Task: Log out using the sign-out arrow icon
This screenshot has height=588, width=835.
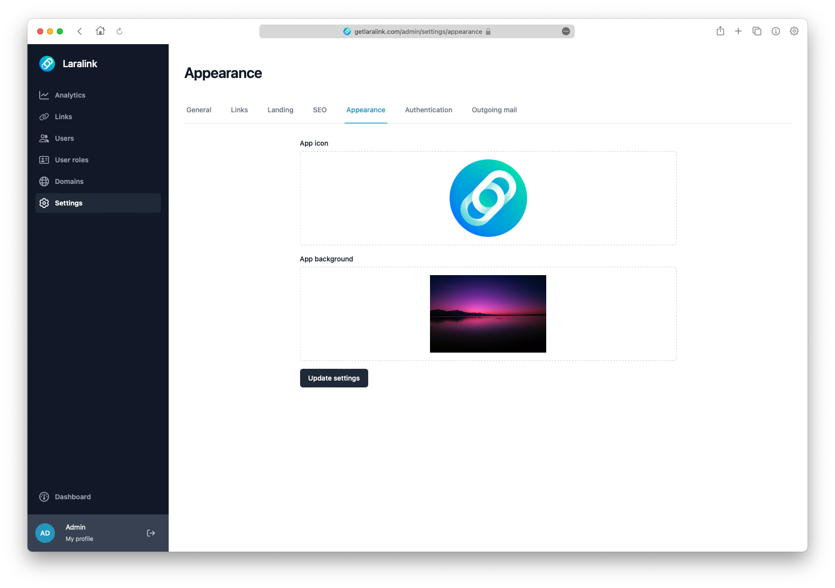Action: coord(151,533)
